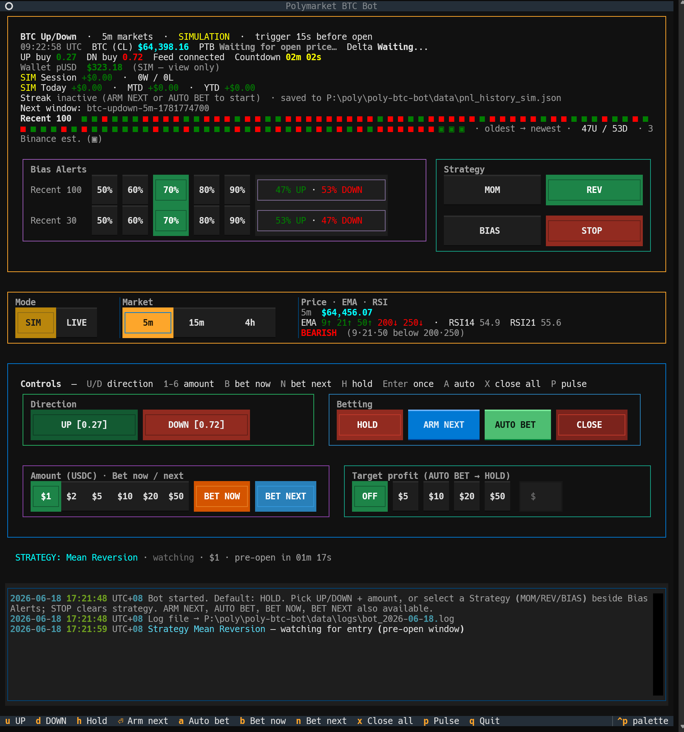Click footer shortcut 'Arm next'
Image resolution: width=684 pixels, height=732 pixels.
[x=143, y=721]
